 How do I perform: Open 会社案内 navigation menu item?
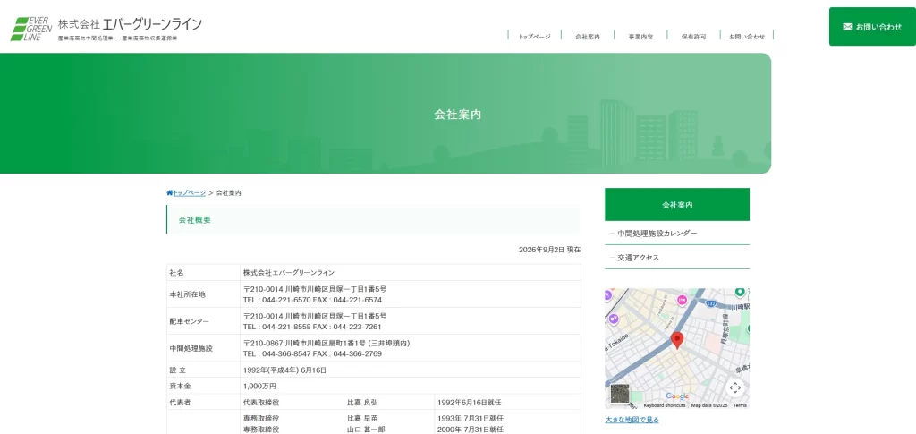pyautogui.click(x=588, y=36)
